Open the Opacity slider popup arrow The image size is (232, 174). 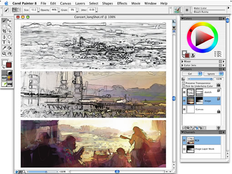(x=59, y=10)
